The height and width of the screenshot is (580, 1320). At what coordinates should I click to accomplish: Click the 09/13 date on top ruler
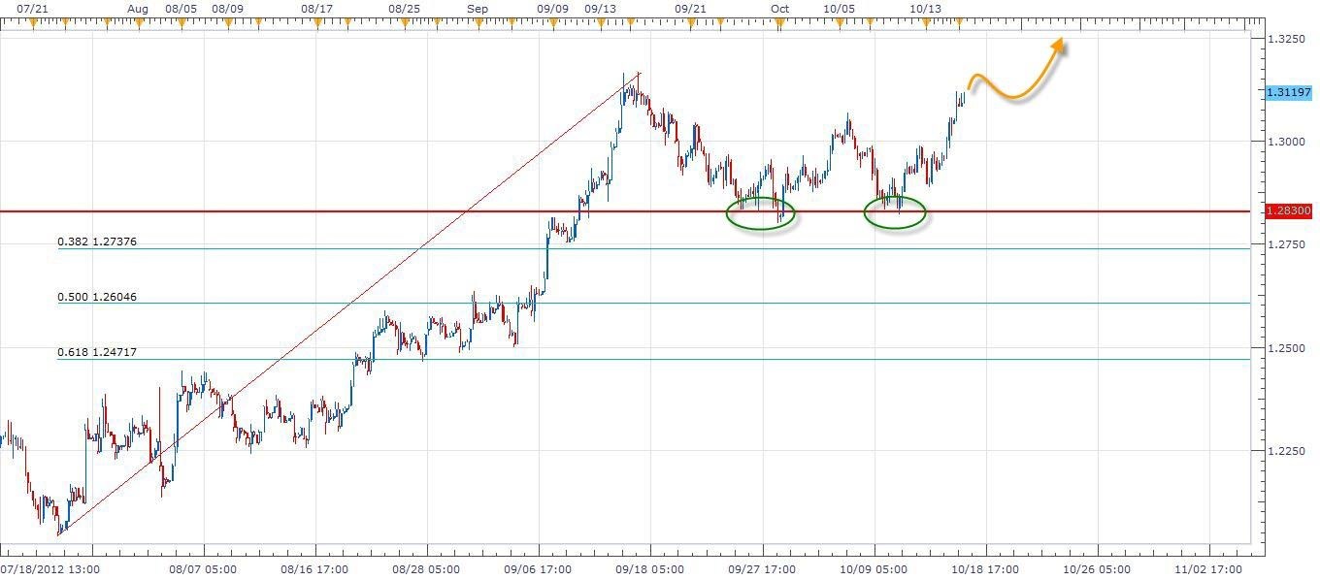coord(601,8)
